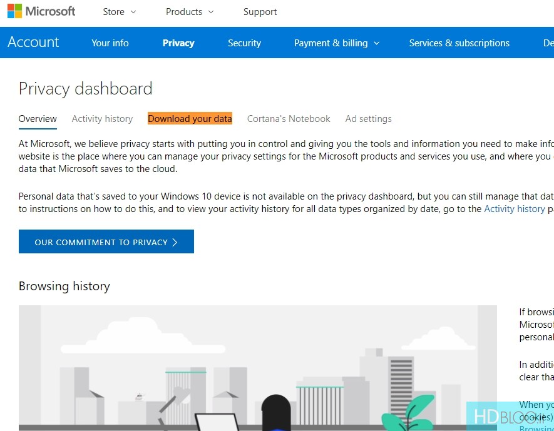
Task: Open the Your info section
Action: click(x=110, y=43)
